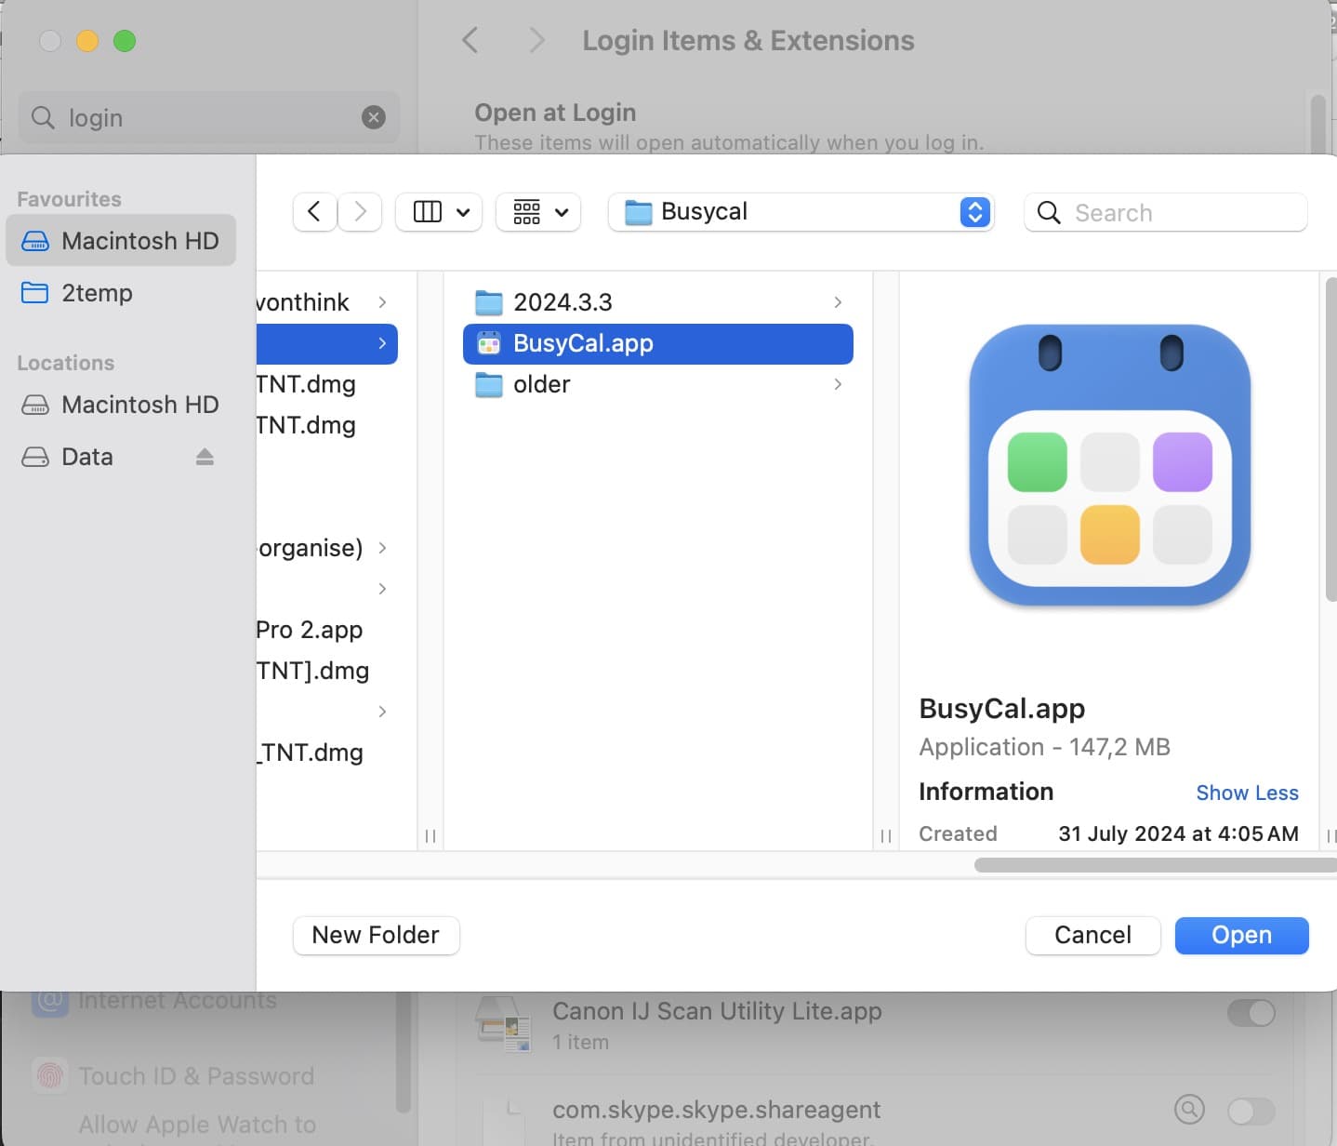Select BusyCal.app in the file list
1337x1146 pixels.
point(658,343)
